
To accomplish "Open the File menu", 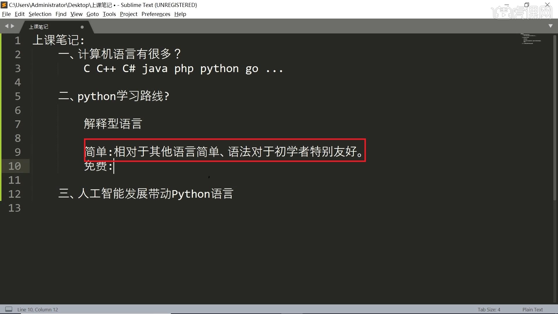I will click(x=6, y=14).
